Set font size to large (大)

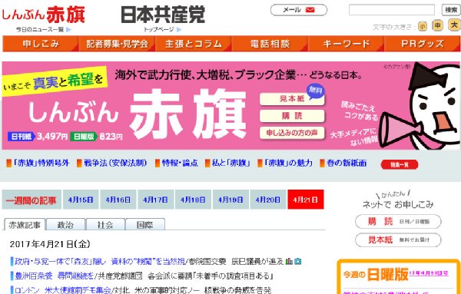(454, 25)
